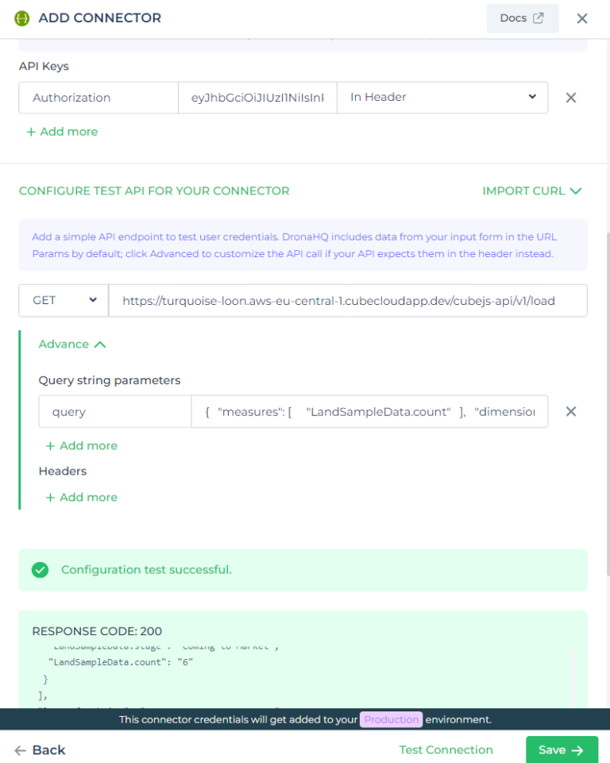Image resolution: width=610 pixels, height=763 pixels.
Task: Open the Docs button
Action: point(523,17)
